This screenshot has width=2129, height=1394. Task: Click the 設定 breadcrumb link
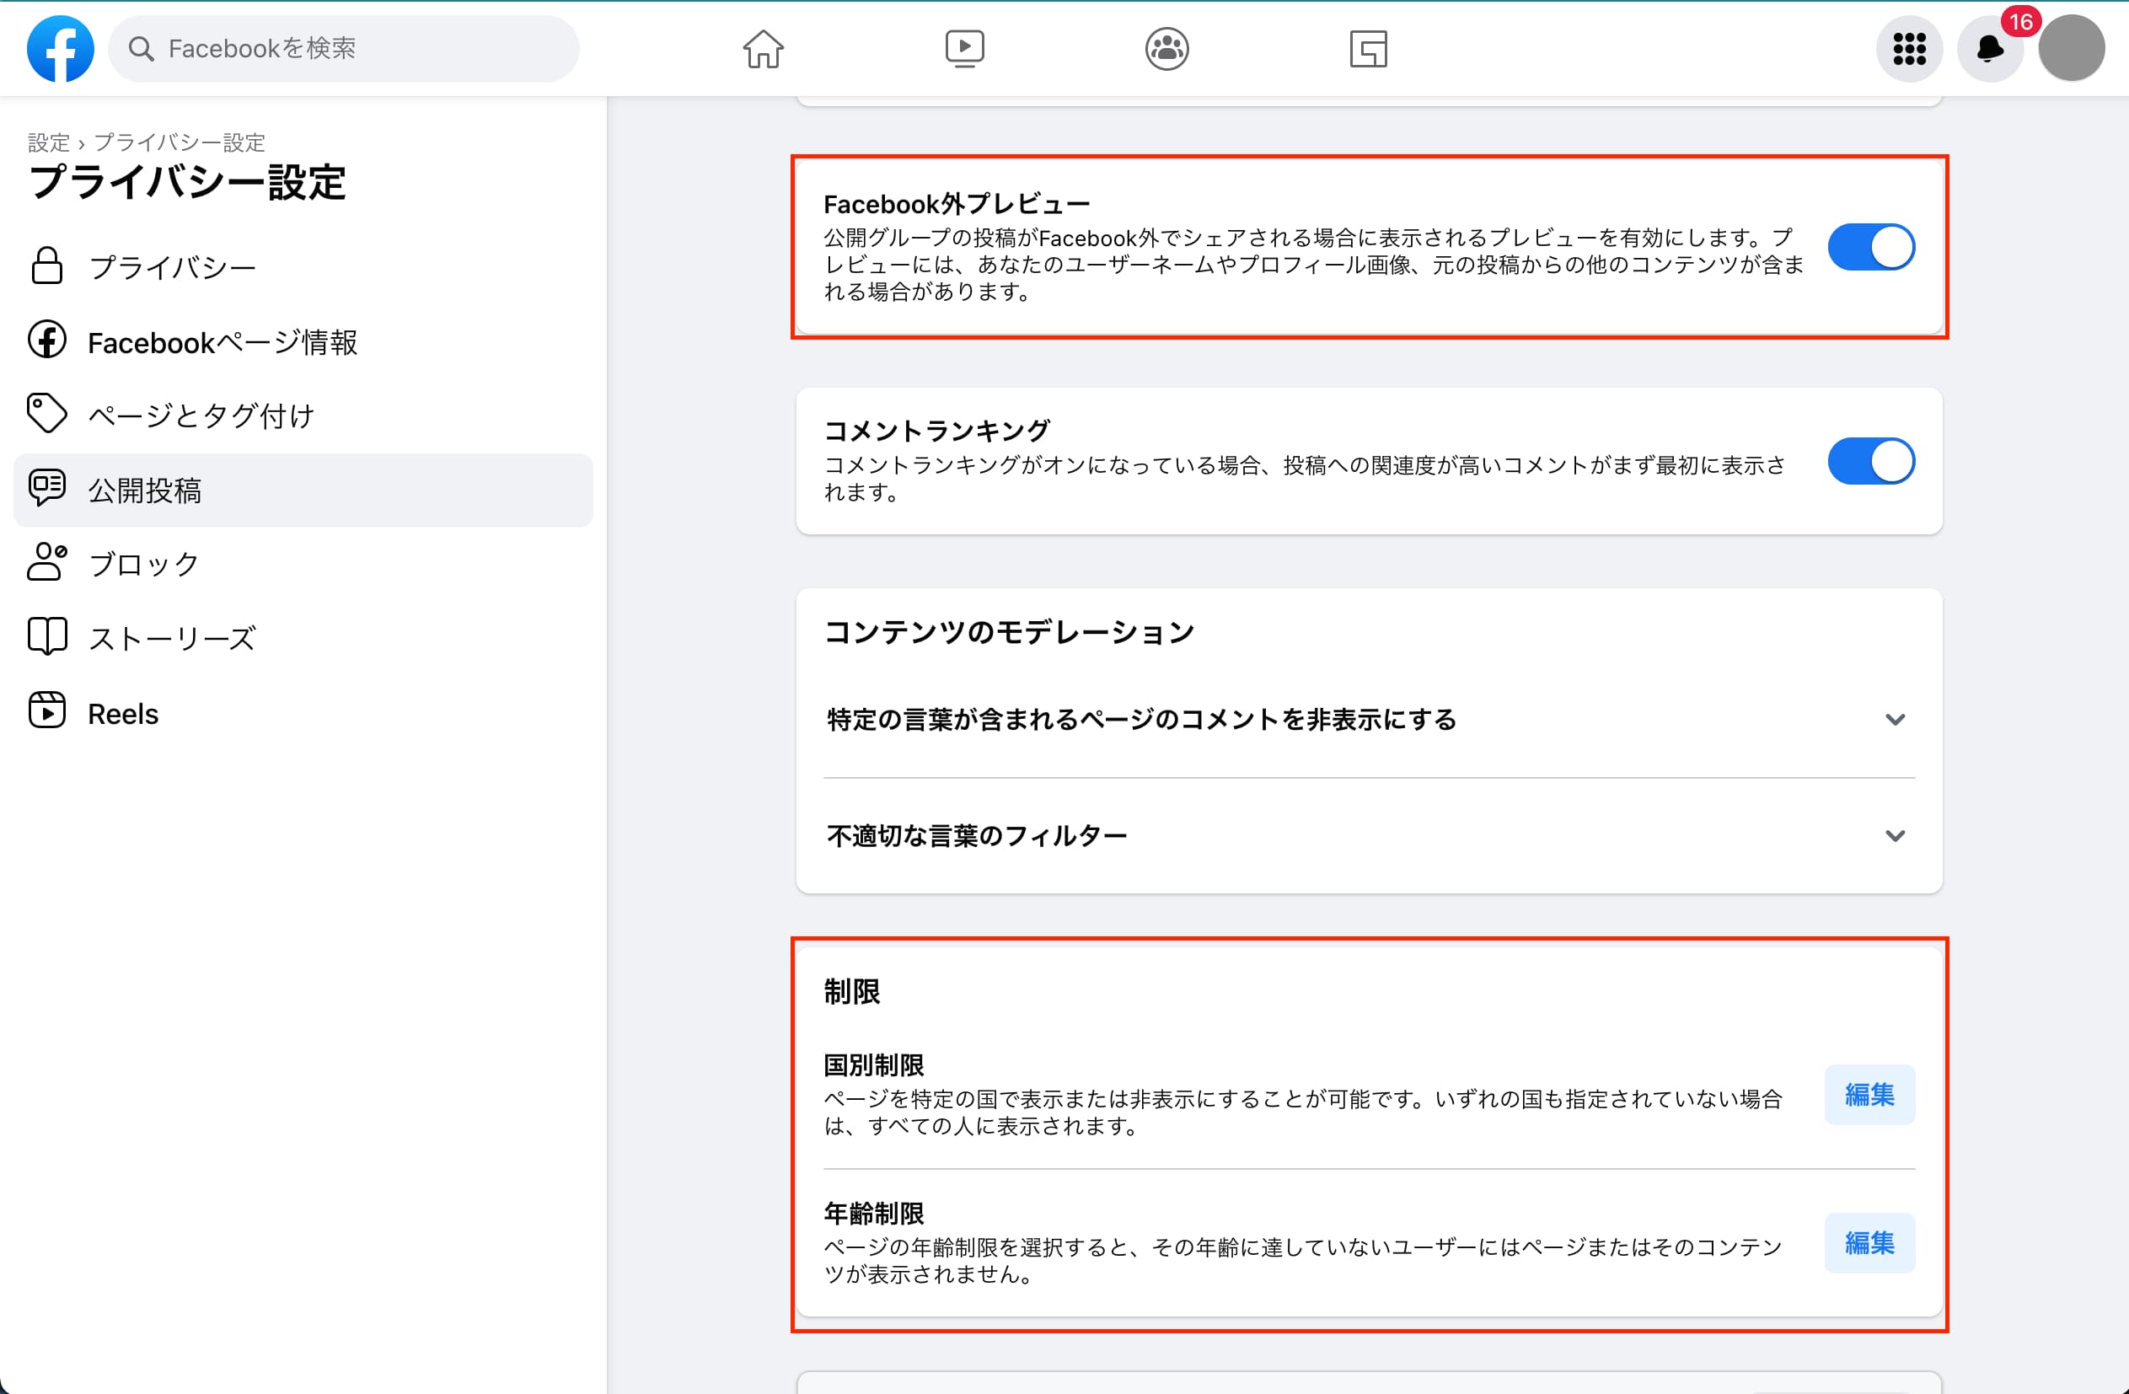48,142
